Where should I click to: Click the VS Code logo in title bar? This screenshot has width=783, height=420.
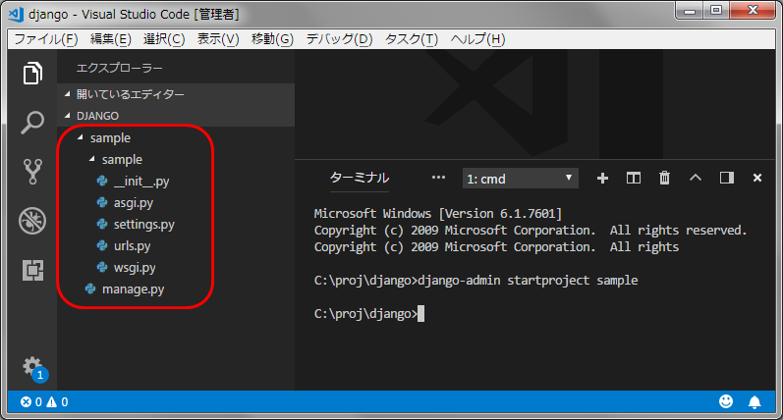point(16,14)
